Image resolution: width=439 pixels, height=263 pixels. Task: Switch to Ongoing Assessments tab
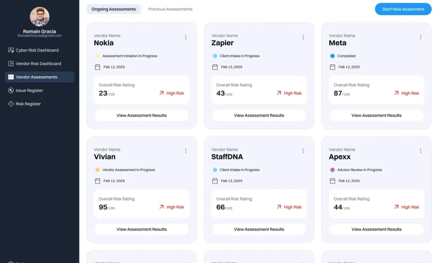(x=114, y=9)
